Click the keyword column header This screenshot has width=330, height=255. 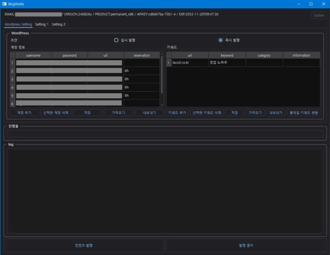point(227,55)
